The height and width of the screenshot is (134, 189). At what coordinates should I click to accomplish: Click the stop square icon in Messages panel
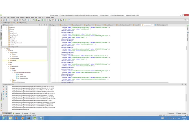point(4,87)
